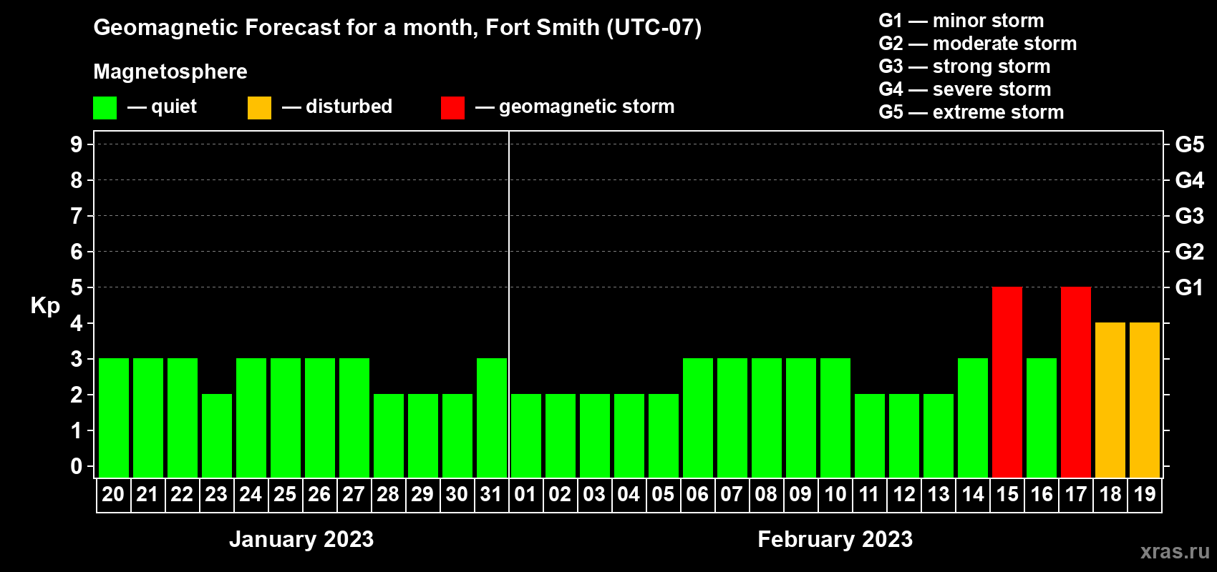Click the orange bar for February 19
The image size is (1217, 572).
(x=1144, y=400)
